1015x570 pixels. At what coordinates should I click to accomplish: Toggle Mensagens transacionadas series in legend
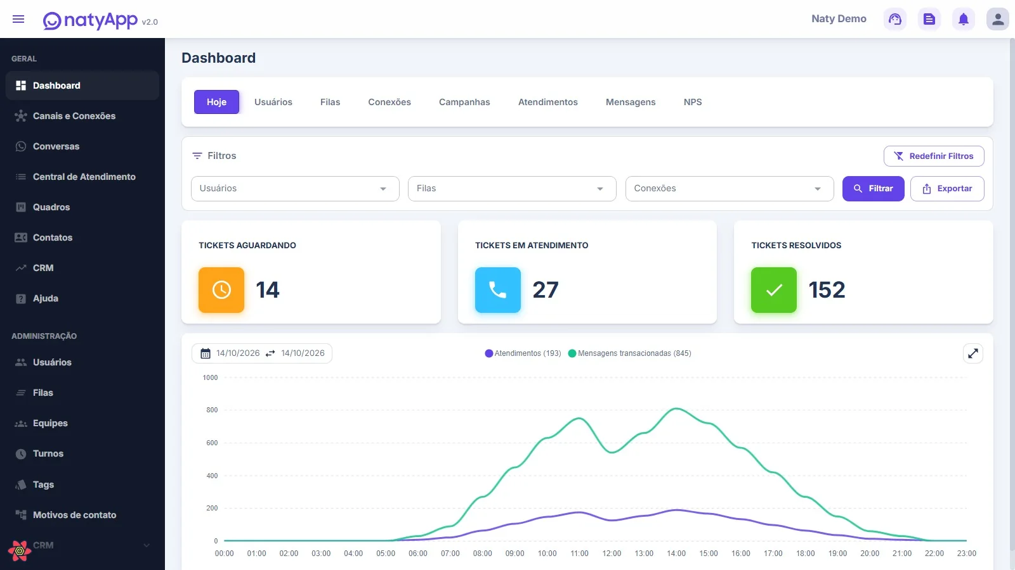(x=630, y=353)
